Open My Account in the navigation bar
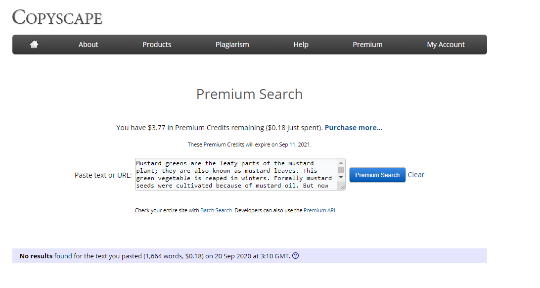This screenshot has width=540, height=288. [446, 45]
